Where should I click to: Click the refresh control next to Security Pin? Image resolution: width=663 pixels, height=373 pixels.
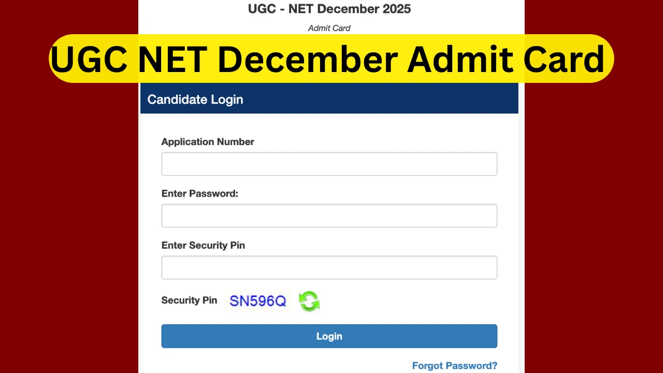[x=309, y=301]
